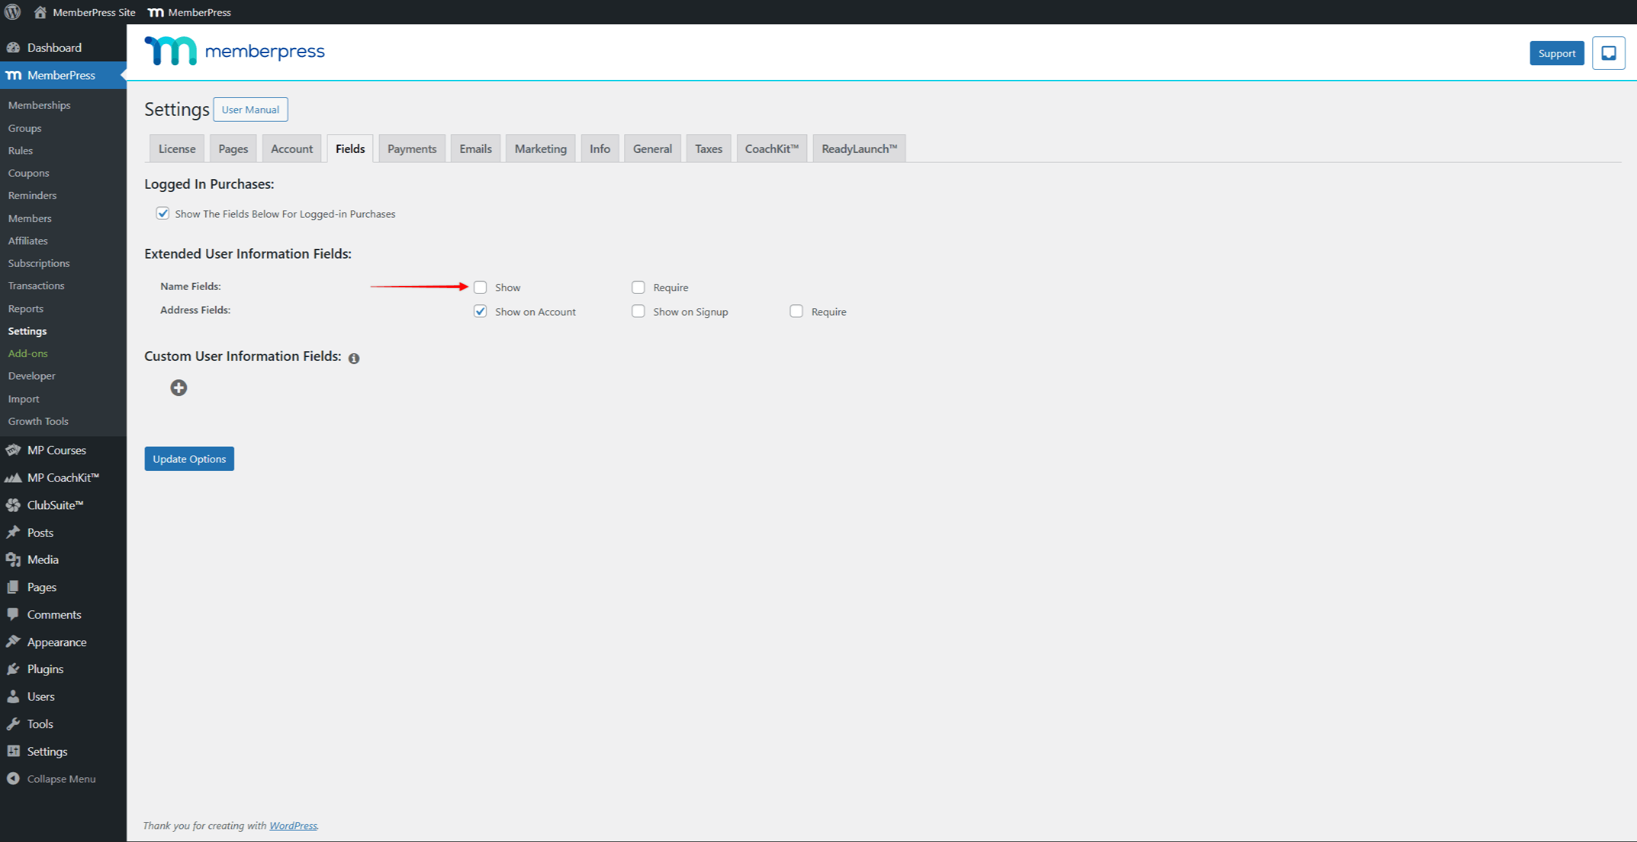This screenshot has width=1637, height=842.
Task: Open MP Courses from the sidebar icon
Action: coord(13,450)
